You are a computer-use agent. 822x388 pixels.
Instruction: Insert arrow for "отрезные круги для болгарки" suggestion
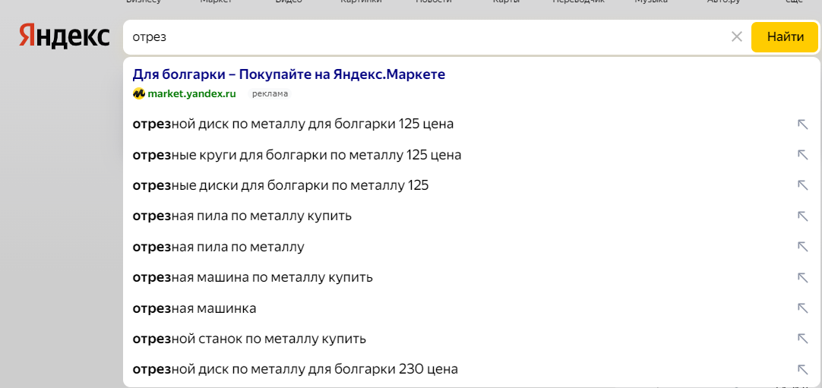pyautogui.click(x=802, y=154)
